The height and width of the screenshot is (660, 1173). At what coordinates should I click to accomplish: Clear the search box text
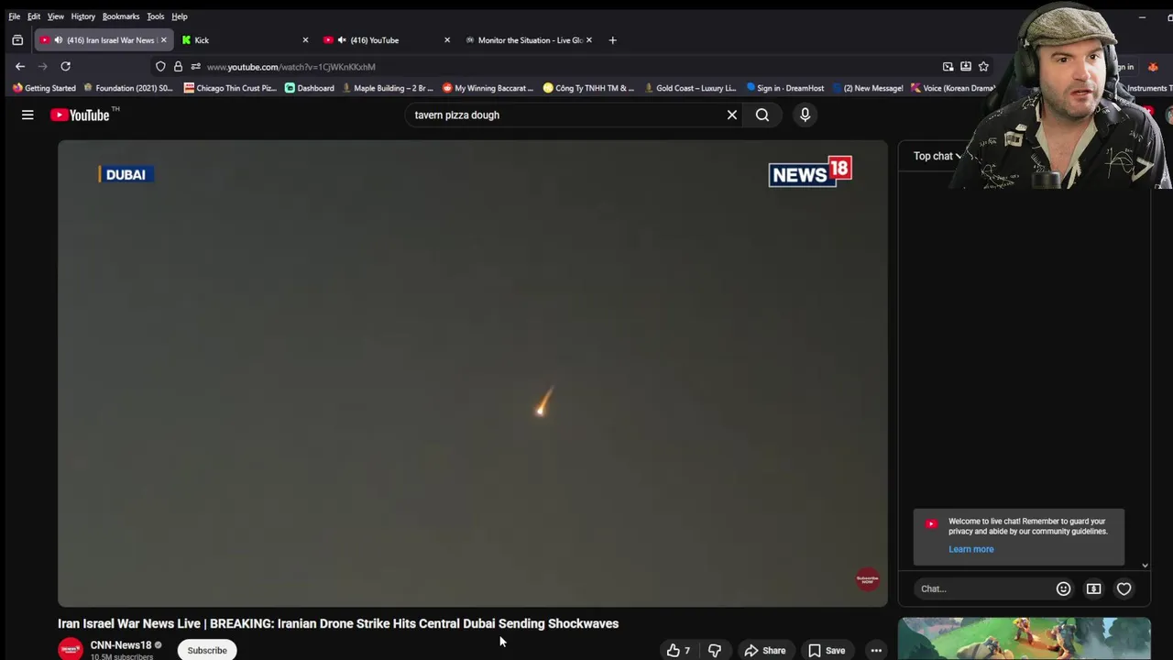(732, 115)
